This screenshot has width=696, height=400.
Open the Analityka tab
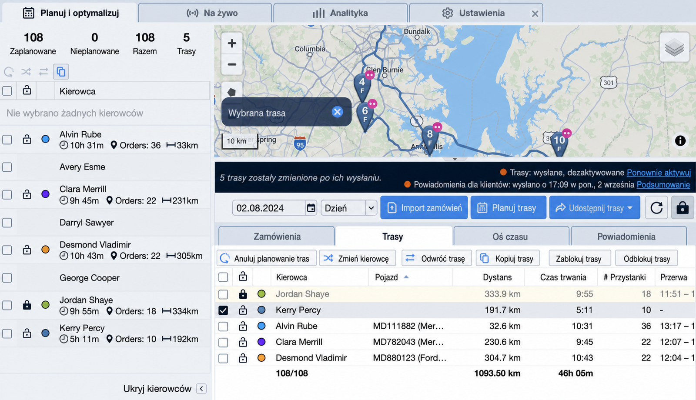coord(341,13)
